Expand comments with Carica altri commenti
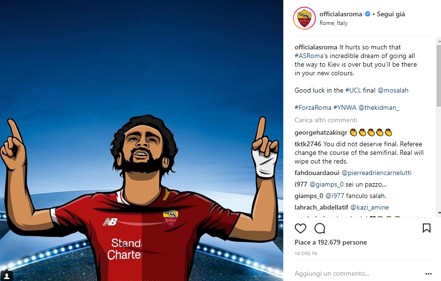 [x=325, y=120]
